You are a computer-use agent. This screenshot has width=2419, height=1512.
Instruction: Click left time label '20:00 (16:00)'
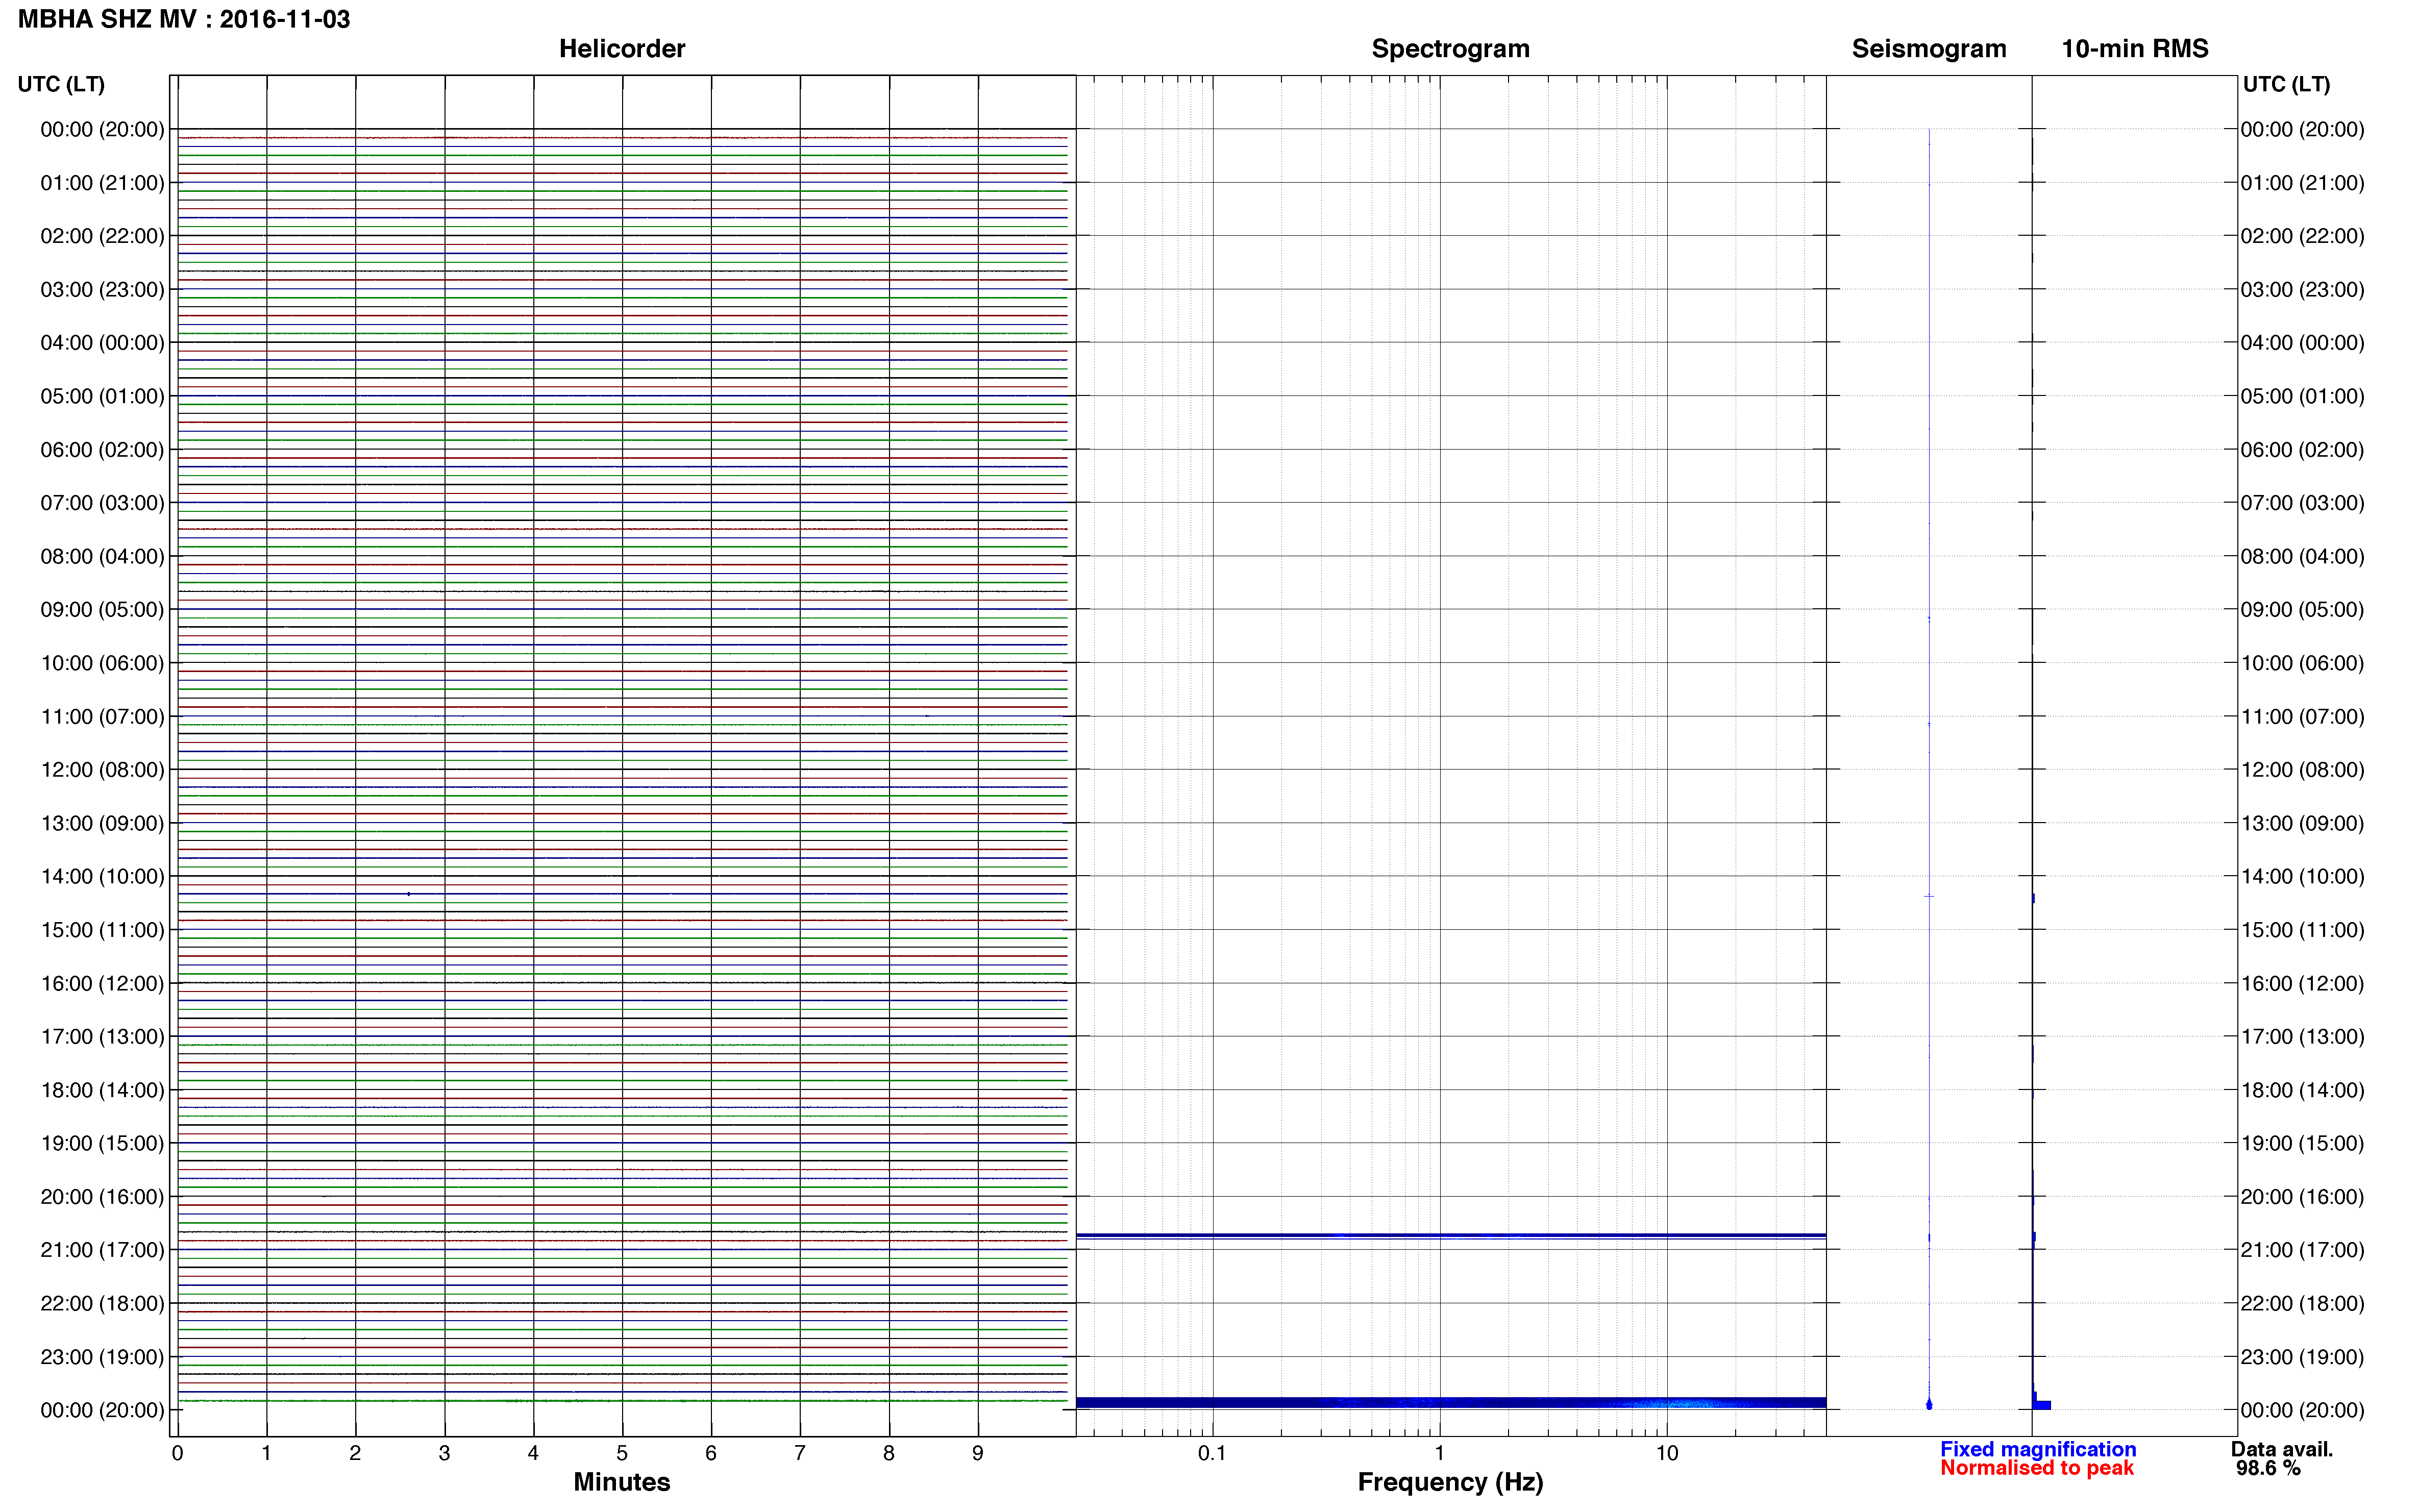click(102, 1197)
